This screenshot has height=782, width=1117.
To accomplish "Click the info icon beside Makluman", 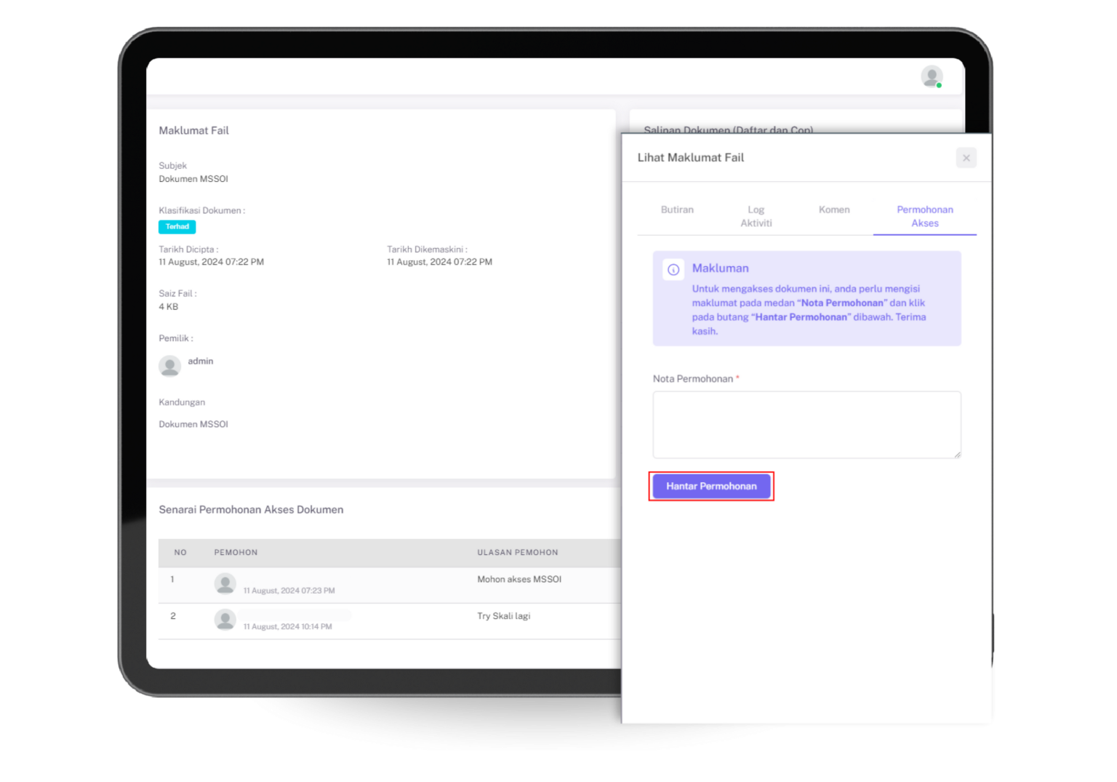I will 673,270.
